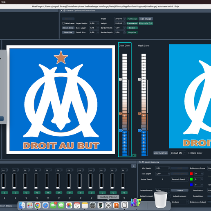Toggle the Full Range option

click(132, 19)
